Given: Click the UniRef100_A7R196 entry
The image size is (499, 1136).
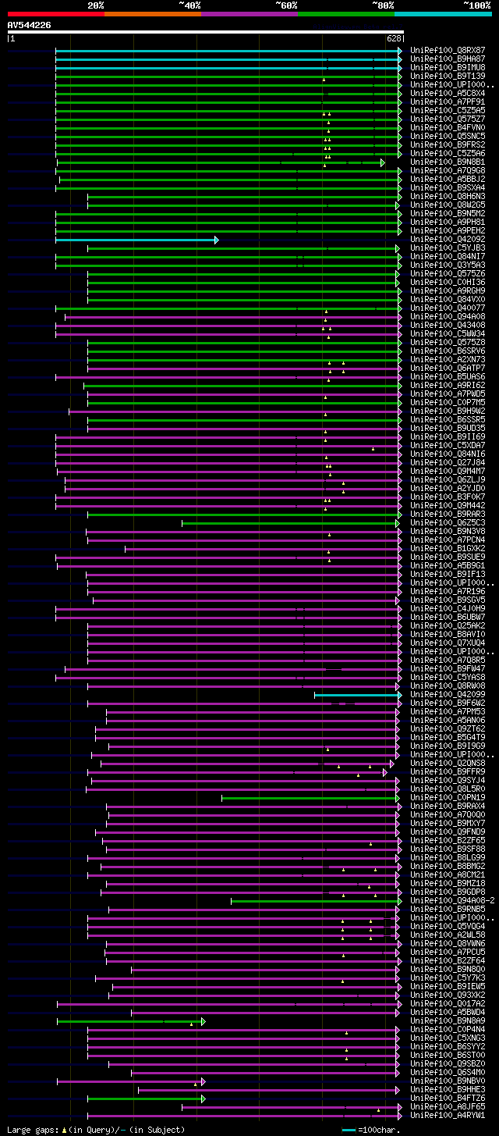Looking at the screenshot, I should tap(448, 592).
